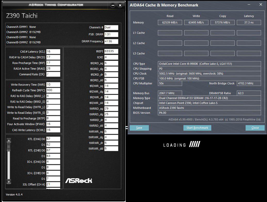This screenshot has width=267, height=202.
Task: Select the tRRD_L value field
Action: point(53,96)
